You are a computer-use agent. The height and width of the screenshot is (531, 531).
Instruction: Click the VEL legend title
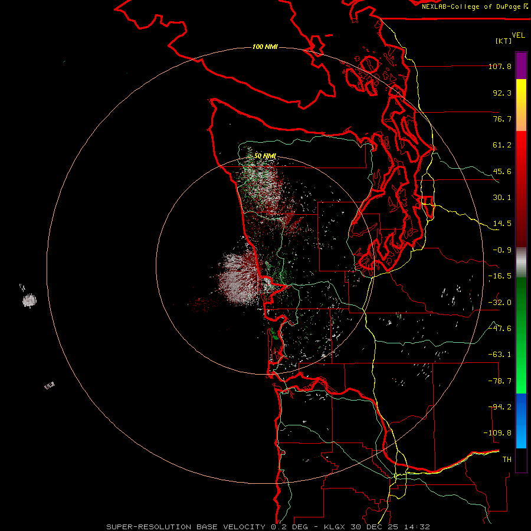518,35
